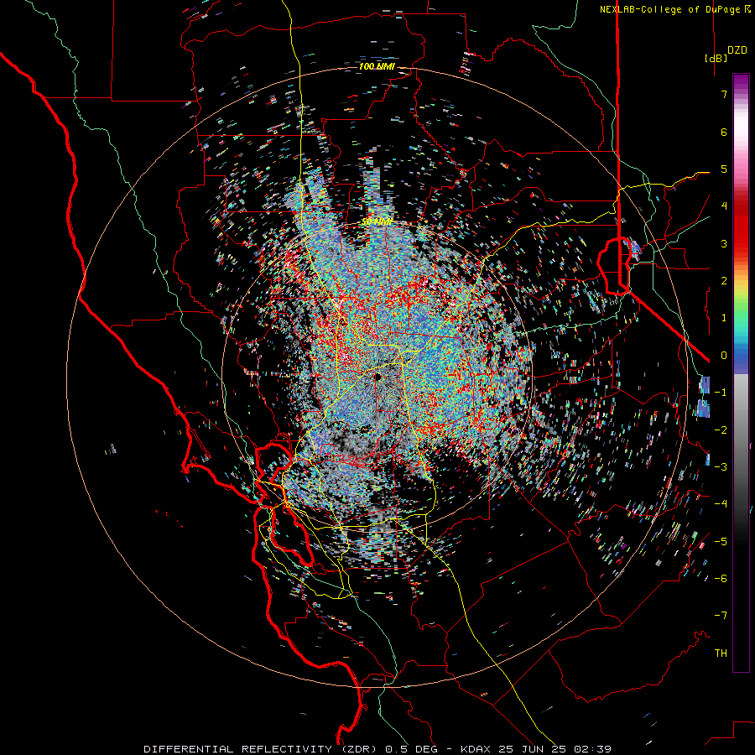Click the TH label on the scale

721,653
